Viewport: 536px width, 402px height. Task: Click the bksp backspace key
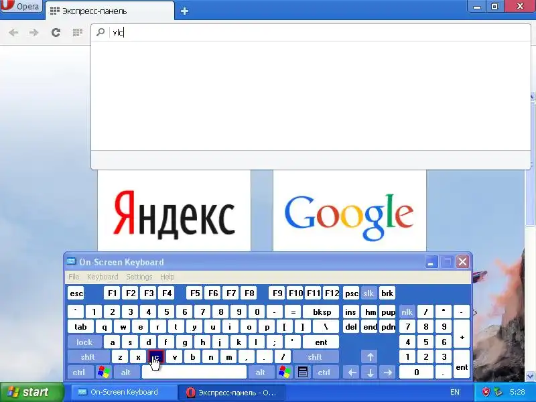click(x=322, y=312)
